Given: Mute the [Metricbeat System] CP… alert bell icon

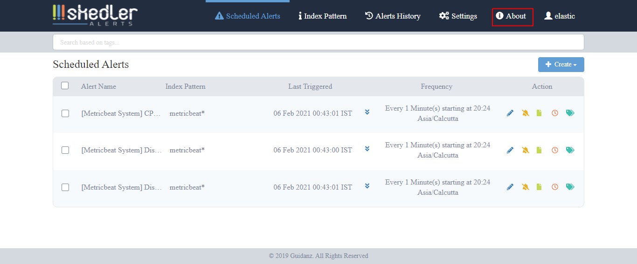Looking at the screenshot, I should click(526, 113).
